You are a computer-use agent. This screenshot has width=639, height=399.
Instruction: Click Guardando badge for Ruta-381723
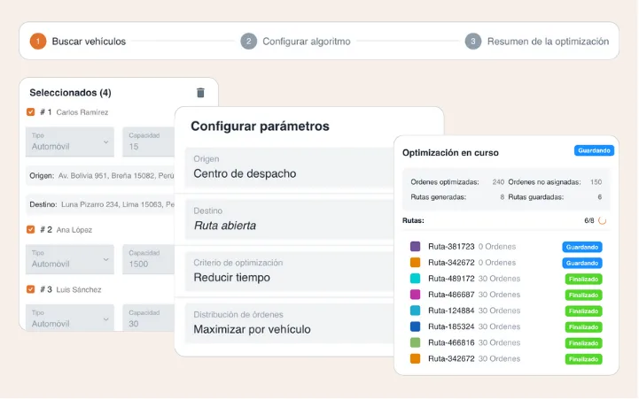point(582,247)
